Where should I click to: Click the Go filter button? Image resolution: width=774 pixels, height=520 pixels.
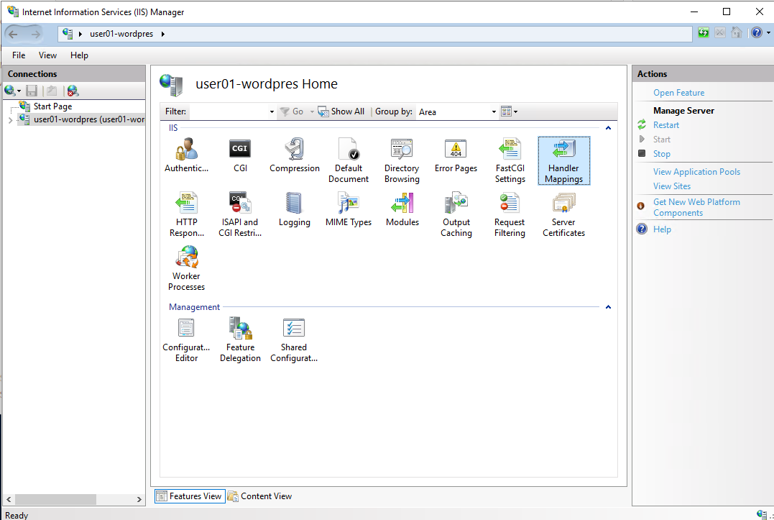[292, 111]
